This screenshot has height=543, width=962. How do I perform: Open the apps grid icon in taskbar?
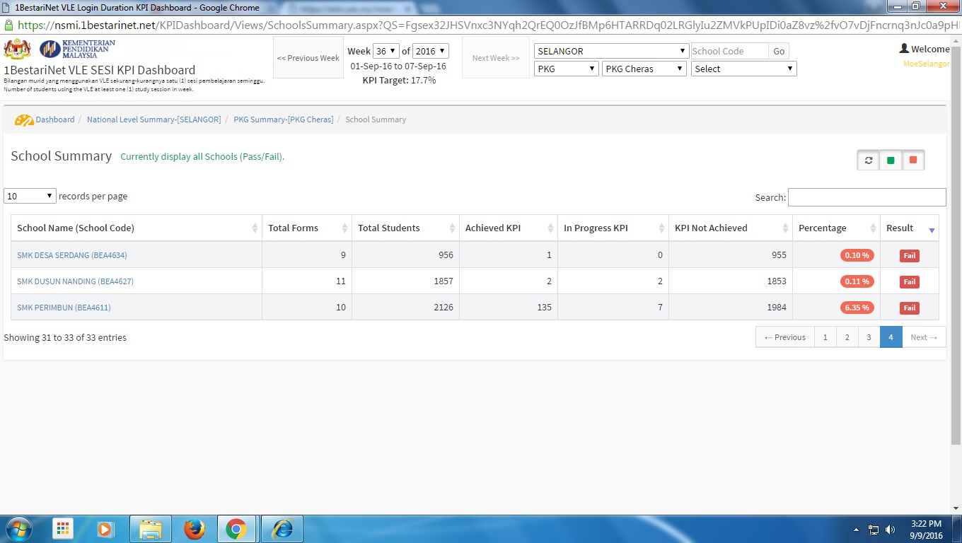coord(63,529)
